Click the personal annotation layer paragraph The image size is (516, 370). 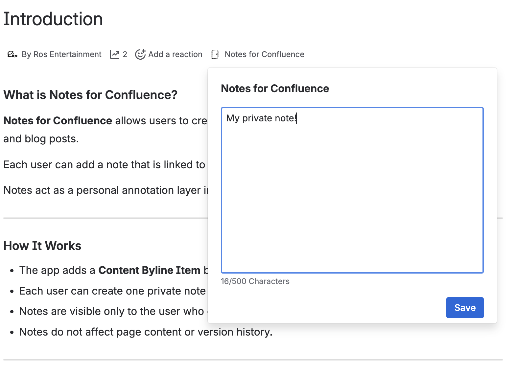pos(105,190)
